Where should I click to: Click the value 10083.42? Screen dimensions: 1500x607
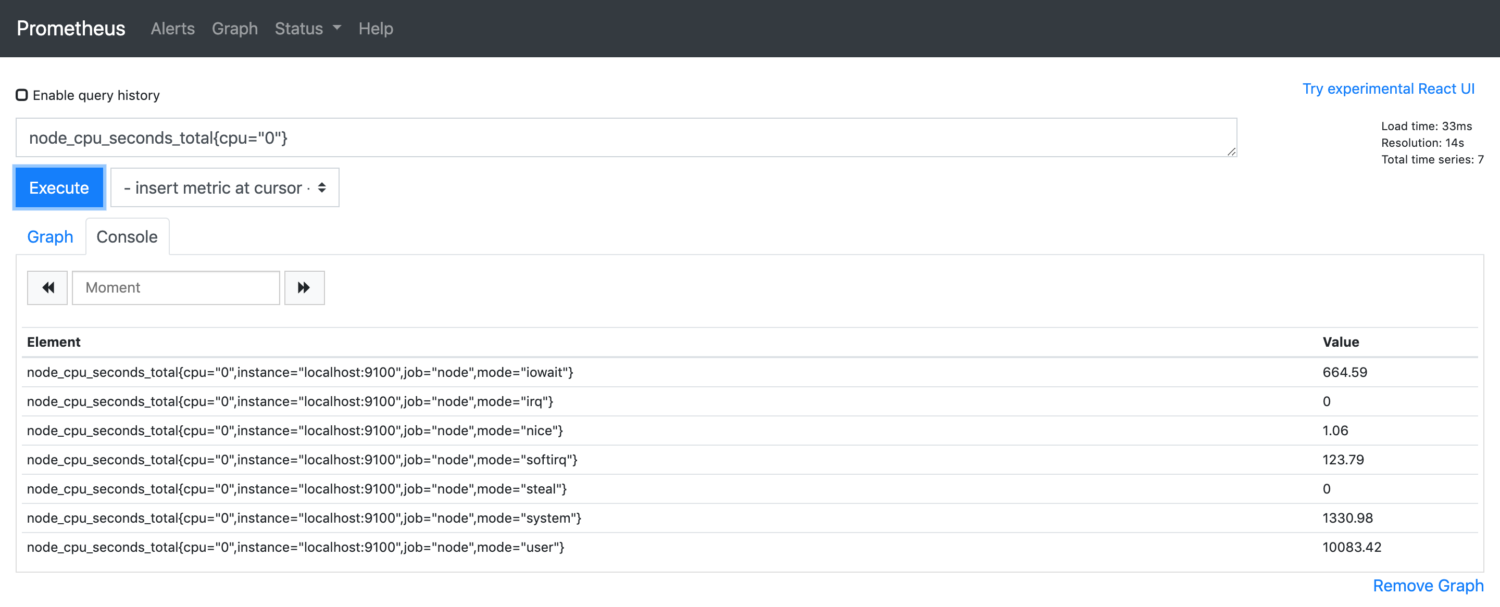click(1352, 547)
